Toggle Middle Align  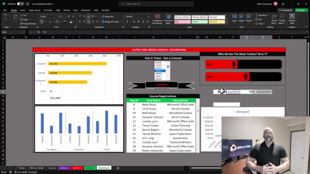pyautogui.click(x=84, y=16)
